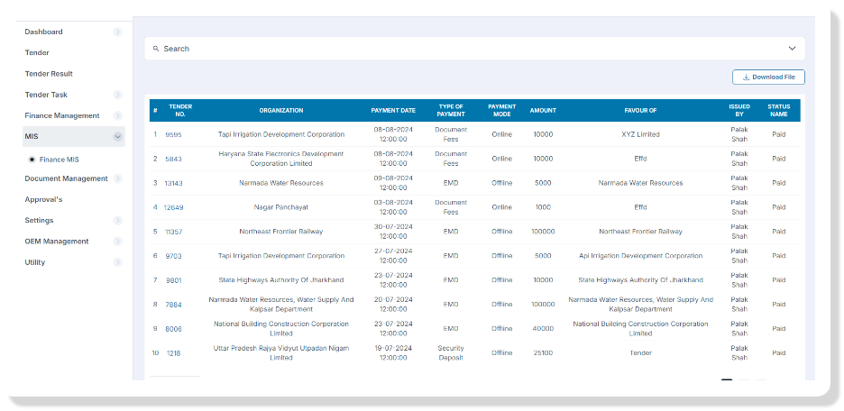Expand OEM Management arrow icon

point(117,242)
